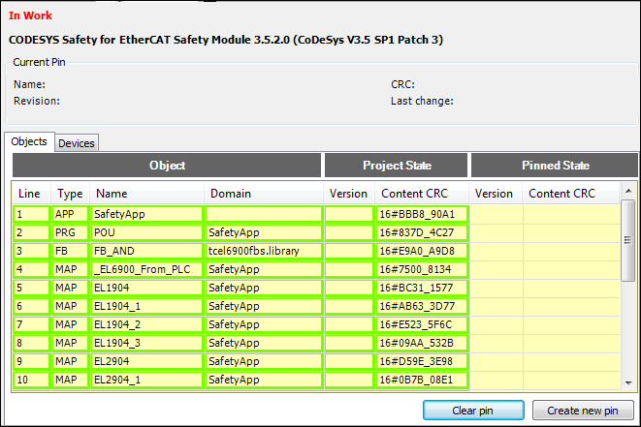
Task: Click the EL2904_1 name cell
Action: [x=145, y=380]
